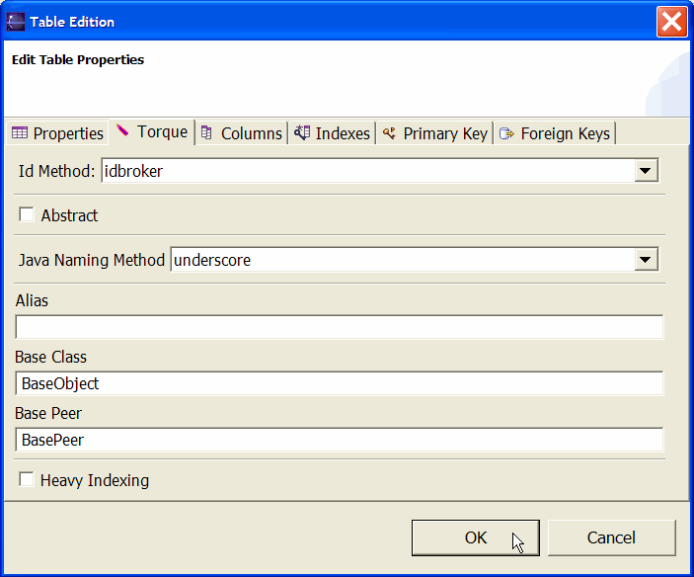
Task: Open the Columns tab
Action: coord(242,132)
